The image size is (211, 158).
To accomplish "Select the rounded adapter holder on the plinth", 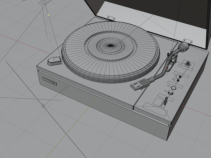I will 54,61.
